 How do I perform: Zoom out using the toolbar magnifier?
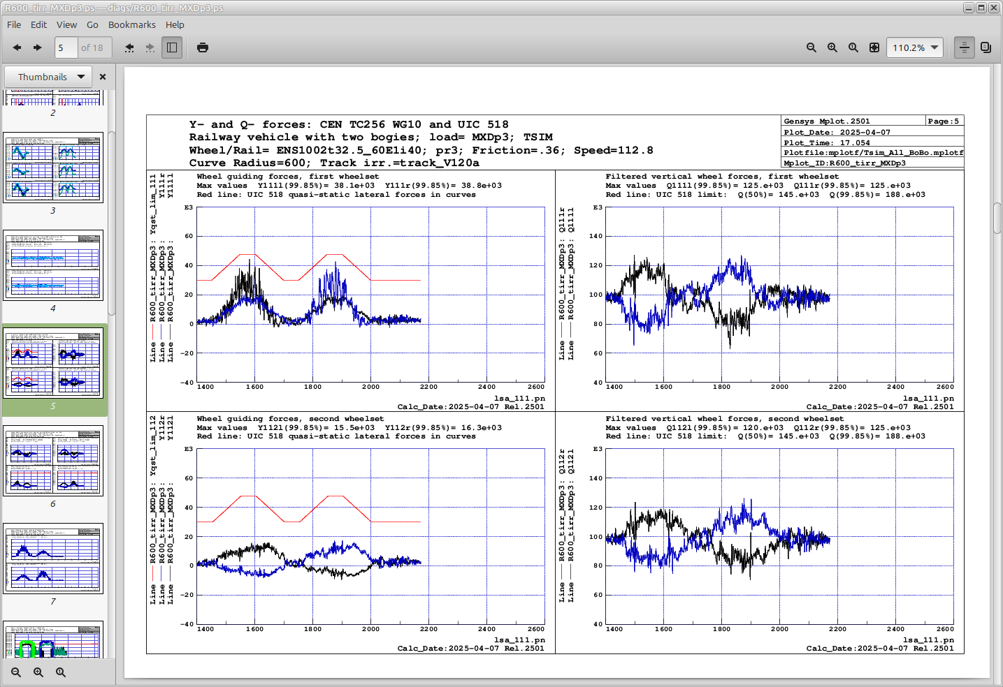(811, 47)
